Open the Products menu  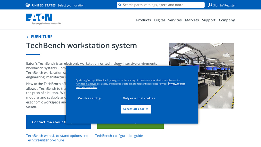(x=144, y=20)
